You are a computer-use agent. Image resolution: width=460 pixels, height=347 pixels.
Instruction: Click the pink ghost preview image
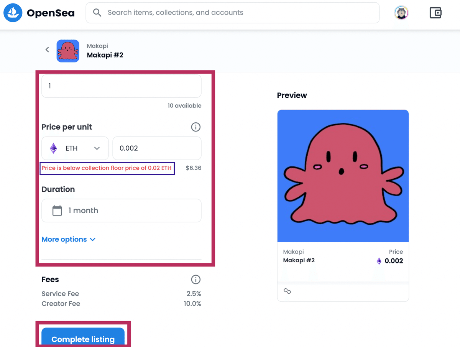click(x=343, y=176)
